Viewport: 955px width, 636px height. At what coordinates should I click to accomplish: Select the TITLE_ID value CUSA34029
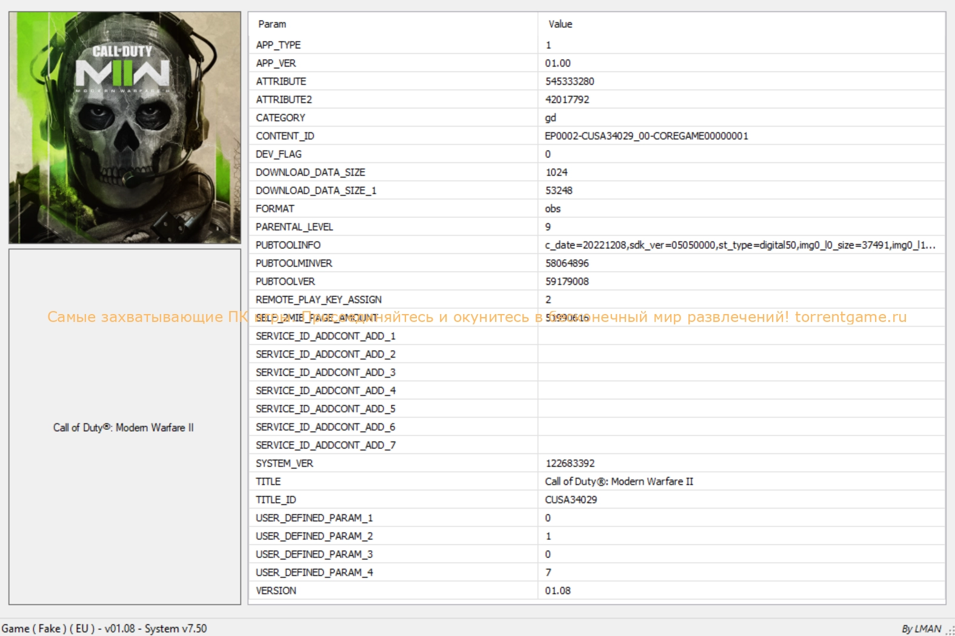[x=571, y=500]
